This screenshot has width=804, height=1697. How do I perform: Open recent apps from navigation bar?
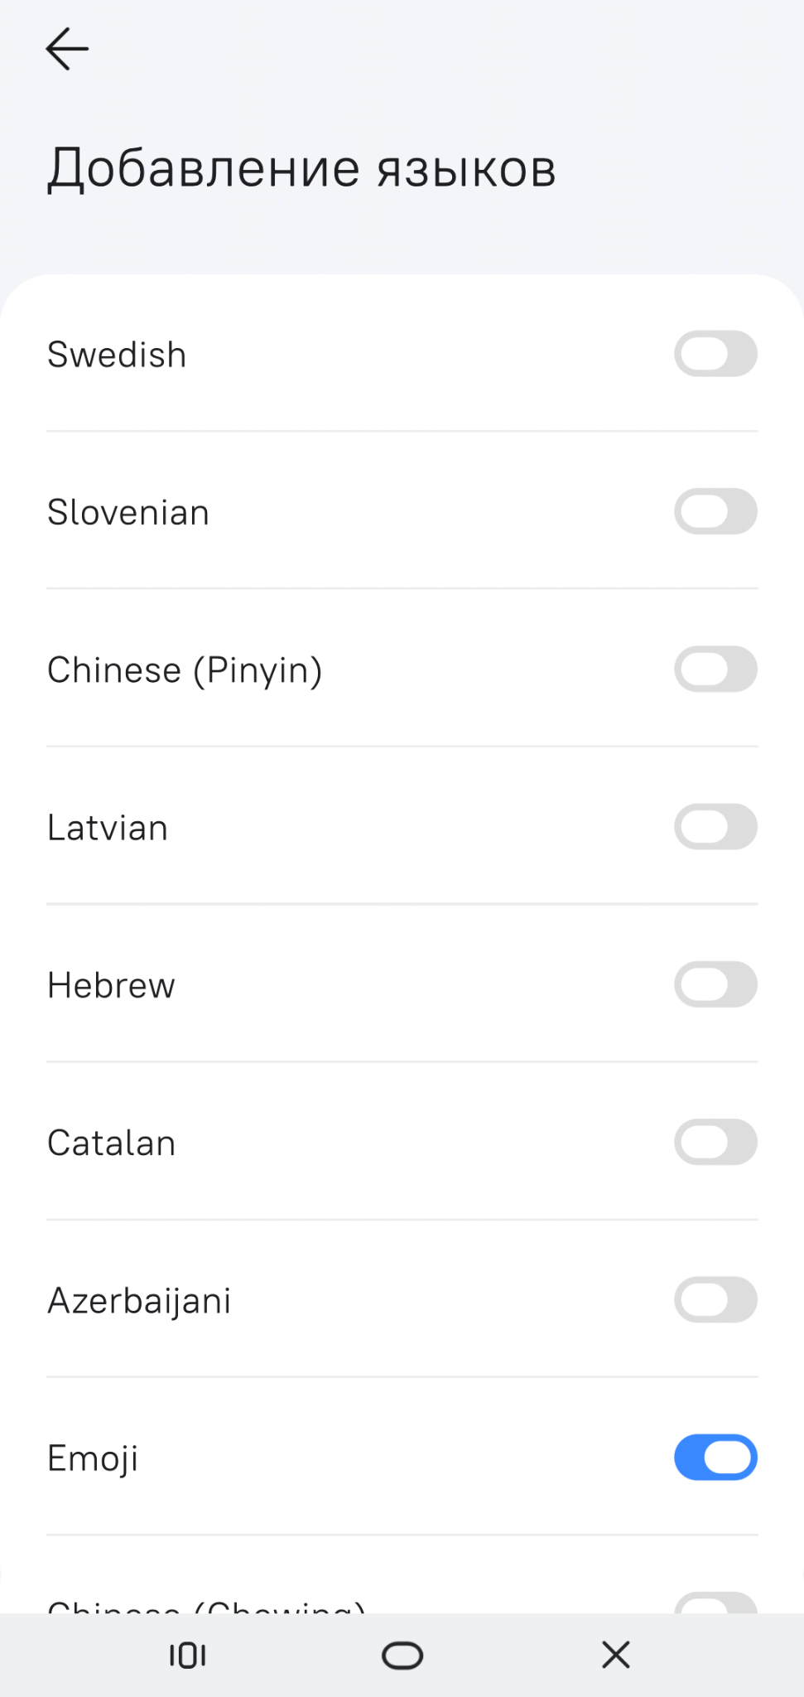[188, 1656]
